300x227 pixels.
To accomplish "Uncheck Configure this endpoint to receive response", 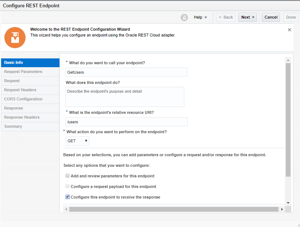I will [68, 197].
